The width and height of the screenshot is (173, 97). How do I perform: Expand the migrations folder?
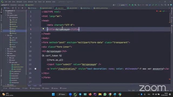click(8, 18)
